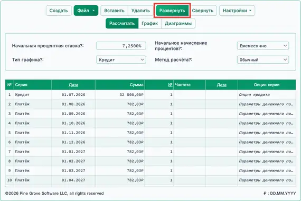Click the Серия cell Кредит in row 1
Image resolution: width=301 pixels, height=201 pixels.
coord(33,95)
